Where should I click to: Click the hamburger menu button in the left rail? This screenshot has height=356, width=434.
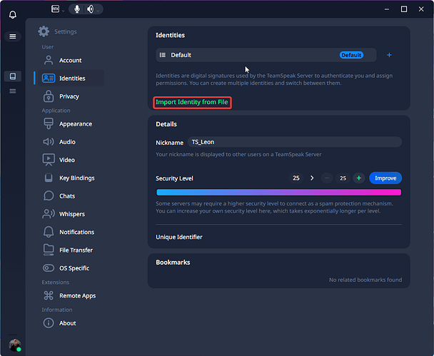click(13, 36)
